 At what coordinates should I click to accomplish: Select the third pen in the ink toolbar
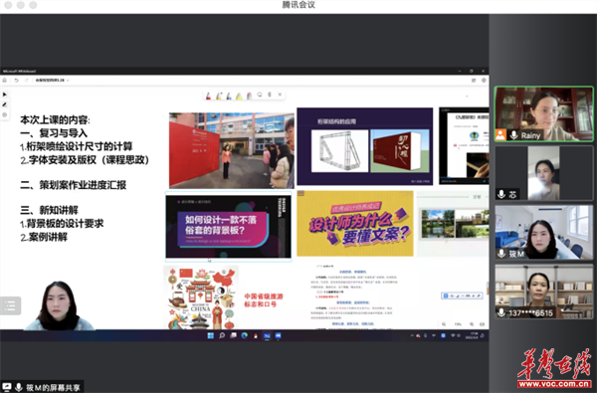[229, 96]
